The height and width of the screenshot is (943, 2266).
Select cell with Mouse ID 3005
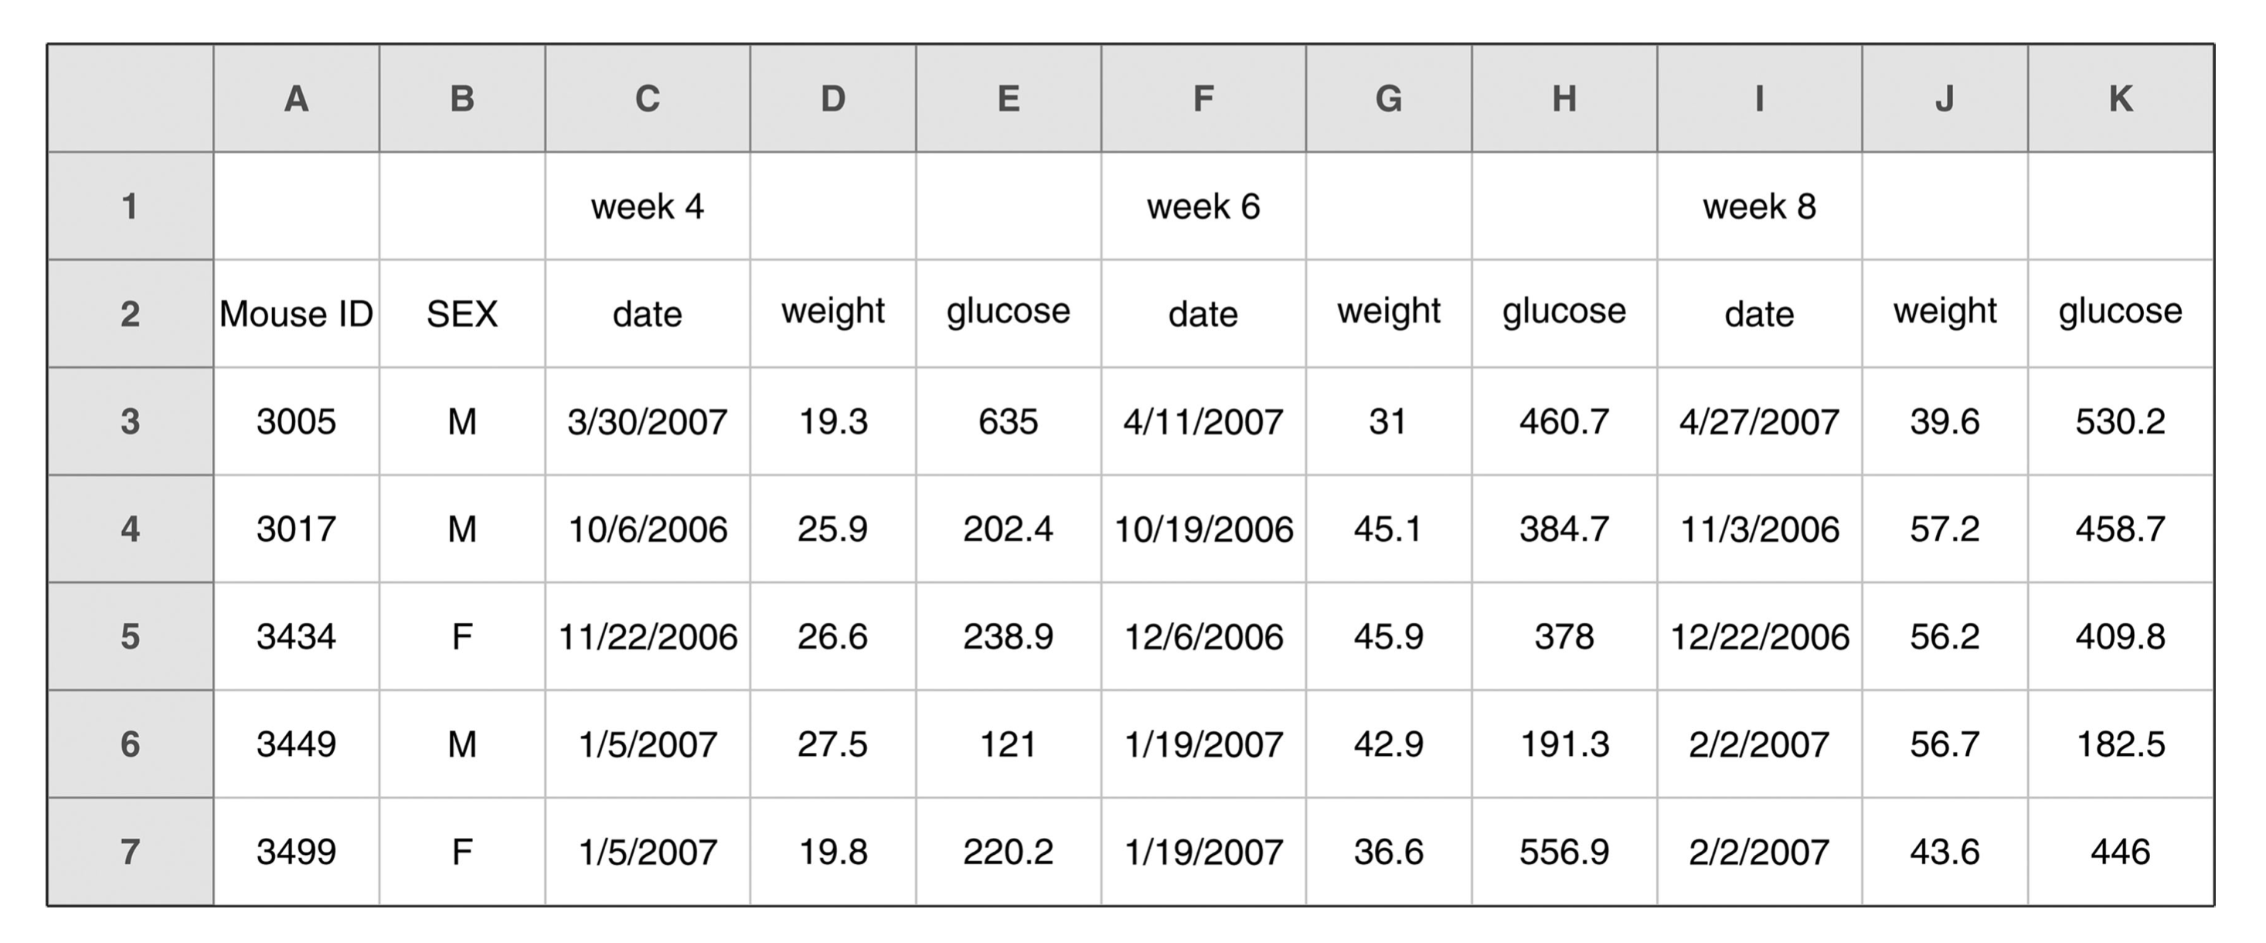(x=297, y=421)
